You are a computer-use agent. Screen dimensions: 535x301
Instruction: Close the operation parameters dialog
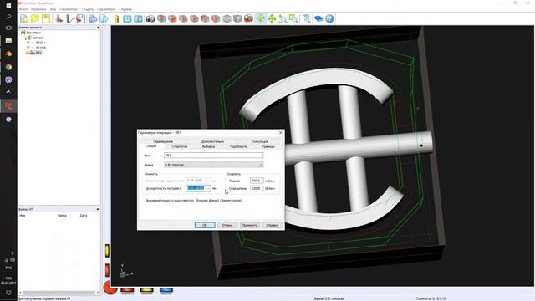pos(281,132)
